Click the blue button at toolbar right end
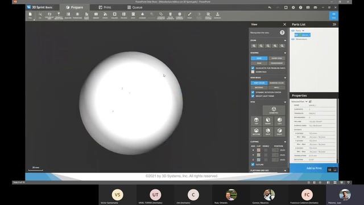The width and height of the screenshot is (364, 205). (334, 15)
